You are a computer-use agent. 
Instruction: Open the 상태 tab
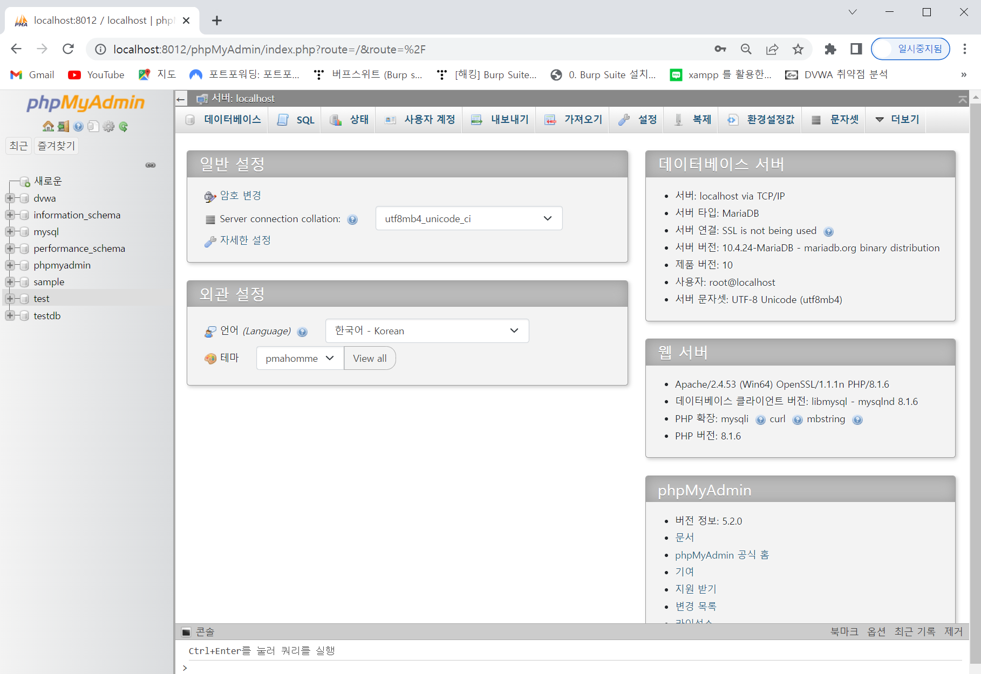(x=350, y=120)
